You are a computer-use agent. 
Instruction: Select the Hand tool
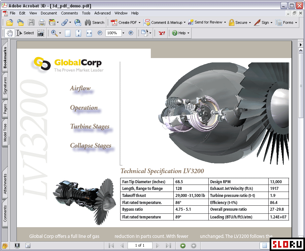point(9,33)
